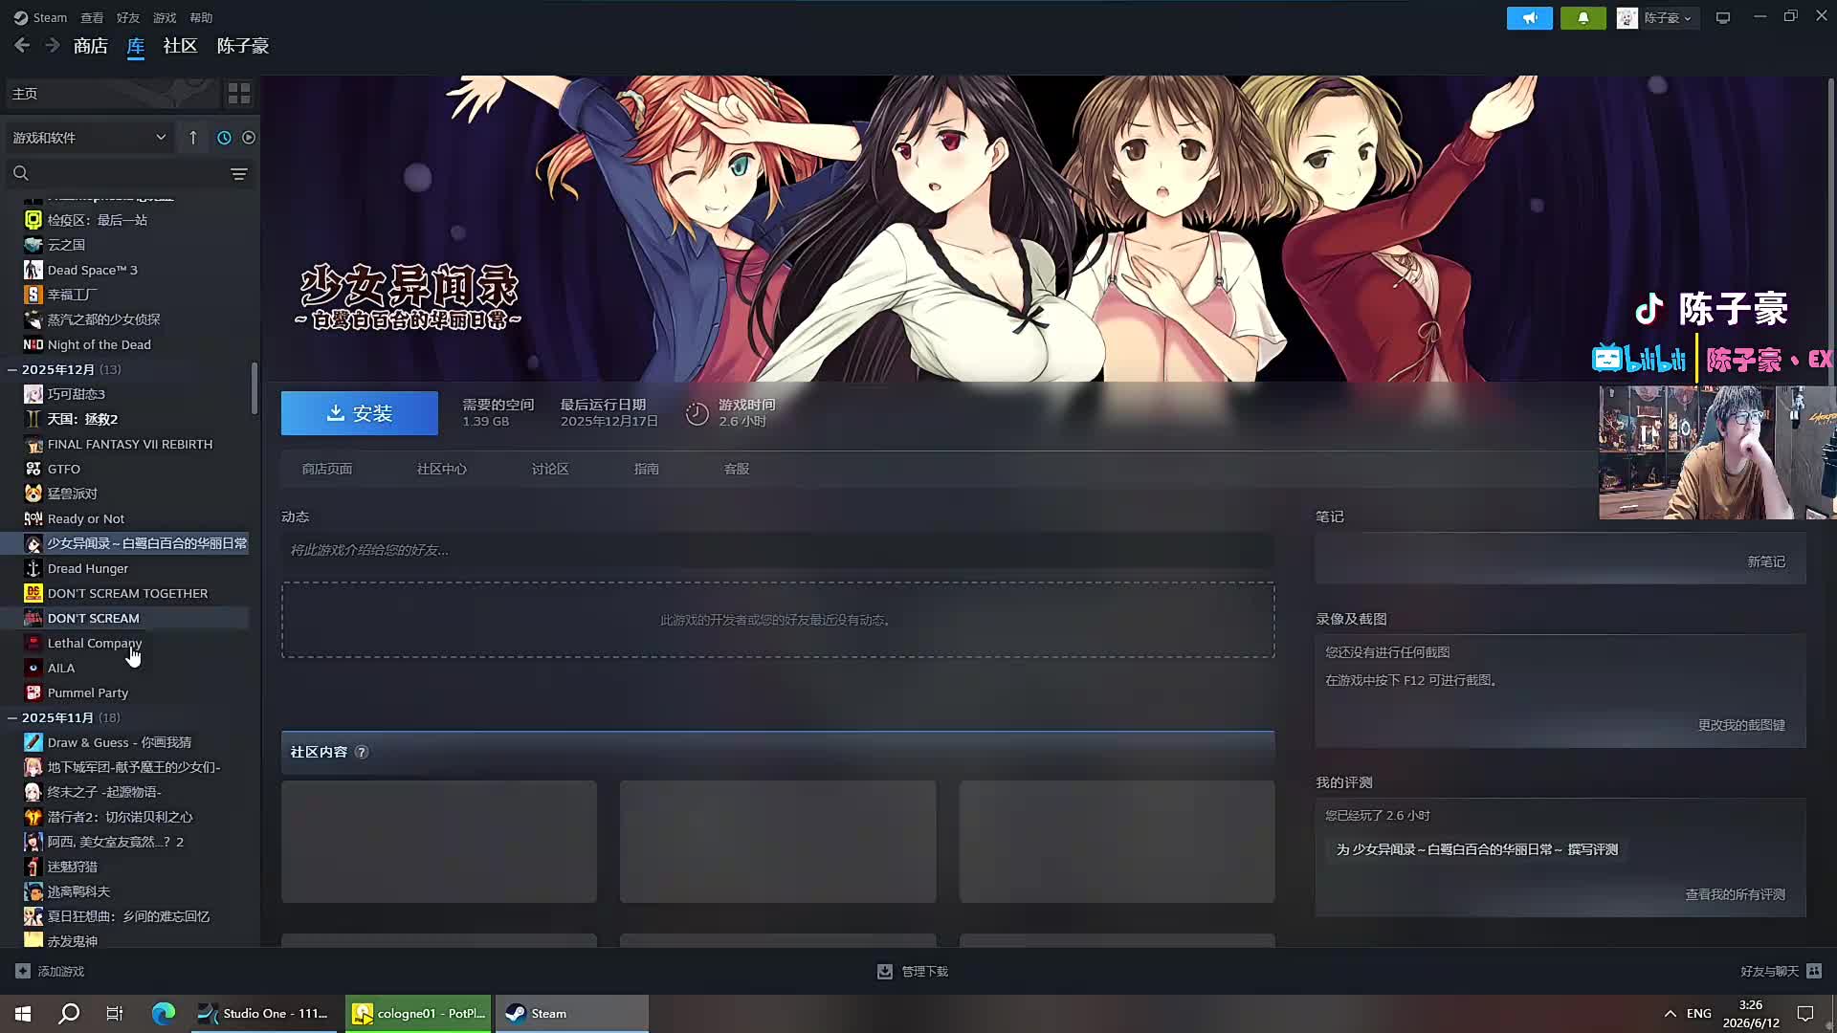Image resolution: width=1837 pixels, height=1033 pixels.
Task: Click the sort ascending arrow icon
Action: 193,138
